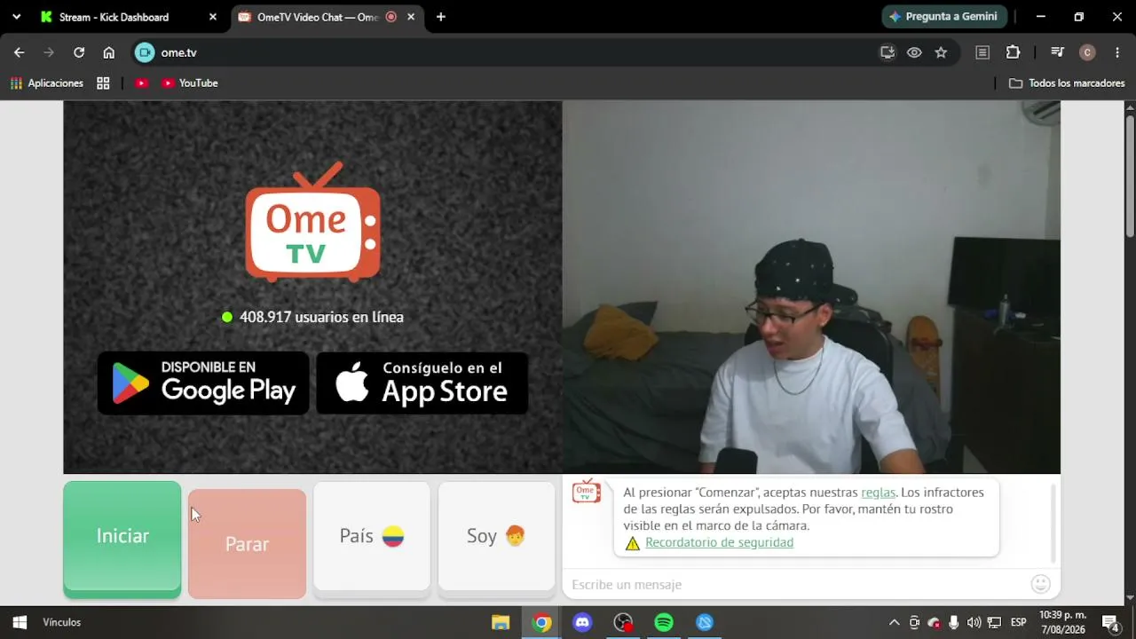
Task: Switch the ESP keyboard language indicator
Action: click(x=1019, y=622)
